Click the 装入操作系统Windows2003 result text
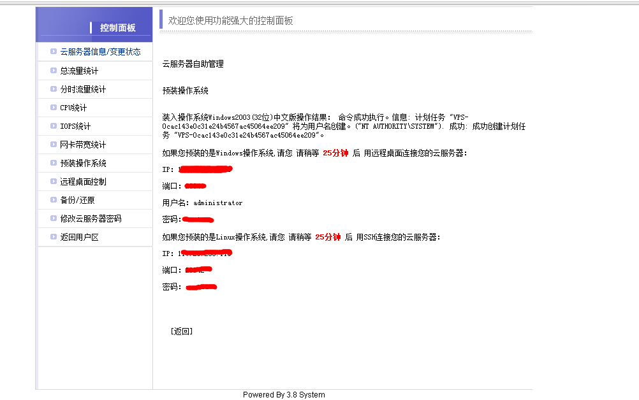 pos(344,126)
